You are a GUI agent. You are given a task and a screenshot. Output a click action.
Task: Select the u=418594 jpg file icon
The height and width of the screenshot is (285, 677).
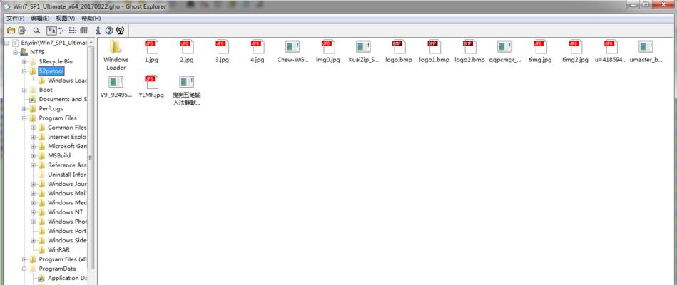point(611,46)
